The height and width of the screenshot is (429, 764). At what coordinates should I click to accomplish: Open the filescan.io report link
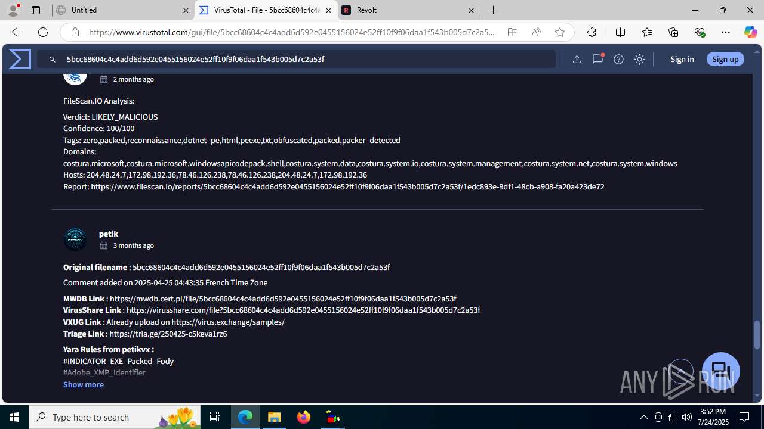click(347, 186)
